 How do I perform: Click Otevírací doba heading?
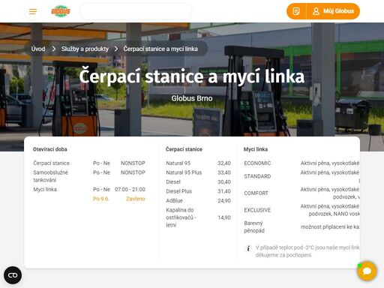tap(50, 149)
